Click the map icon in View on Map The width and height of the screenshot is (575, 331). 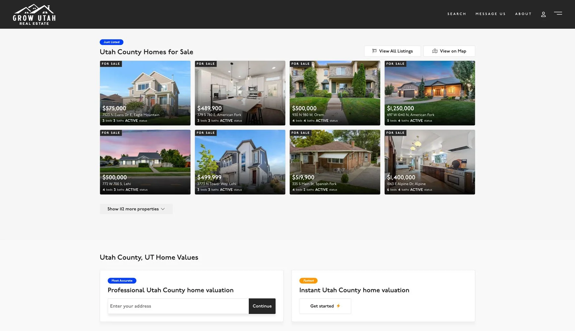coord(435,51)
